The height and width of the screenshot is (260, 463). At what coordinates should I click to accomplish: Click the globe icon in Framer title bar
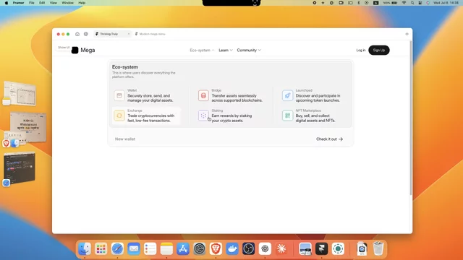86,34
